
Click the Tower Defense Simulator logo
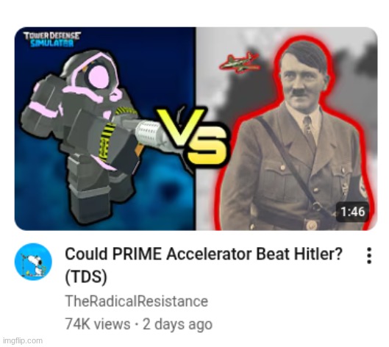52,39
